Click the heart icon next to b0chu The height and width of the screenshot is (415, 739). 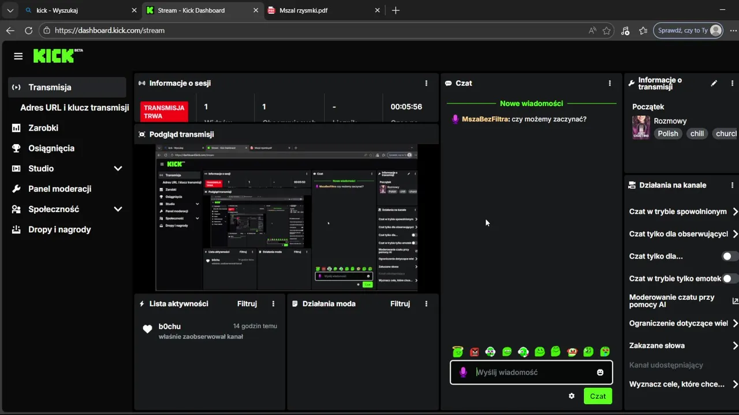point(147,329)
